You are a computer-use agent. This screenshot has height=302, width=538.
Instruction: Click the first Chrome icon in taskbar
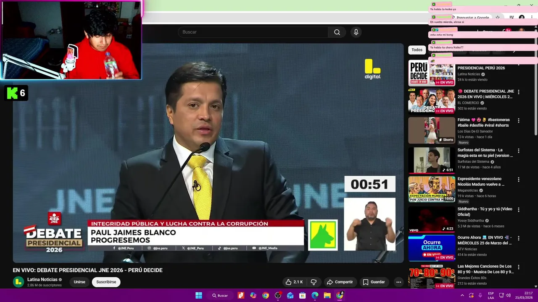pyautogui.click(x=266, y=295)
